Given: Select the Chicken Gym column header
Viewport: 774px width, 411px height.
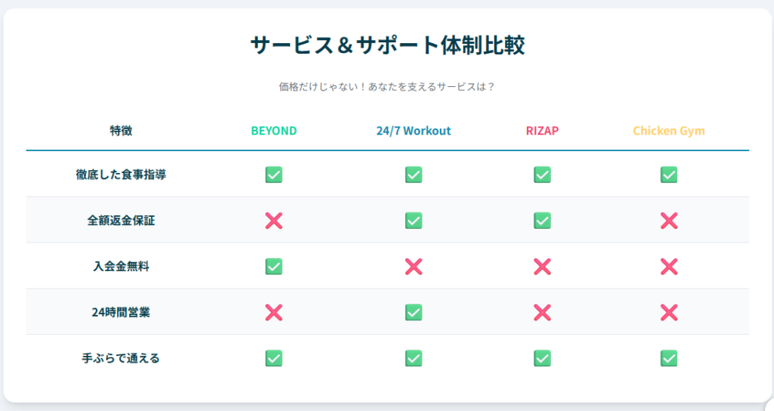Looking at the screenshot, I should [669, 131].
